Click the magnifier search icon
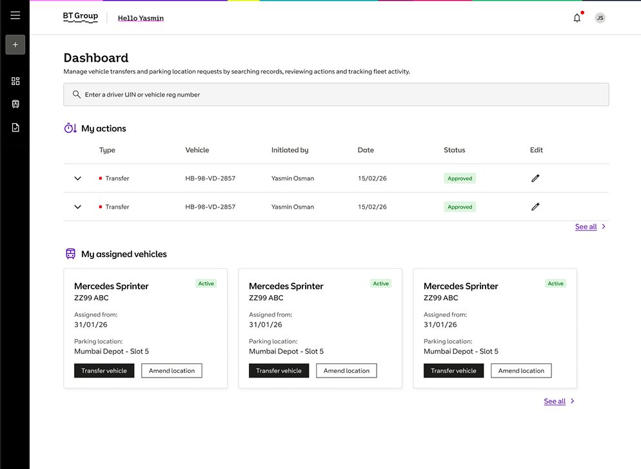 pyautogui.click(x=77, y=94)
